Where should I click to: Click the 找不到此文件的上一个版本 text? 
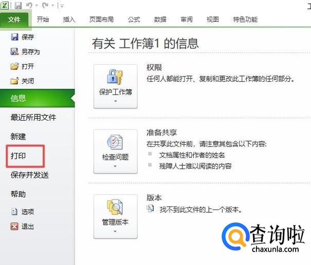[200, 210]
